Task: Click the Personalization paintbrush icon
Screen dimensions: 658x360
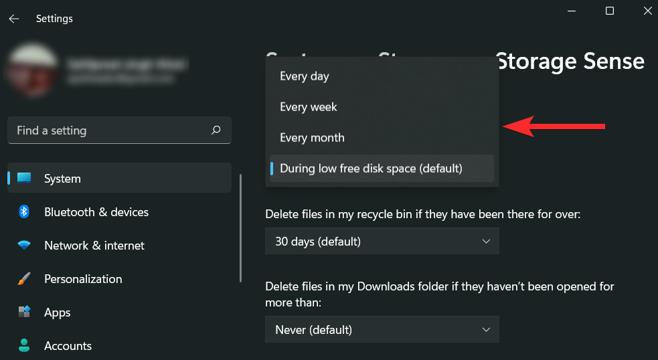Action: (x=24, y=279)
